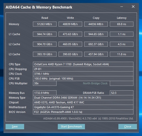Screen dimensions: 142x136
Task: Click the Motherboard label
Action: pyautogui.click(x=18, y=107)
